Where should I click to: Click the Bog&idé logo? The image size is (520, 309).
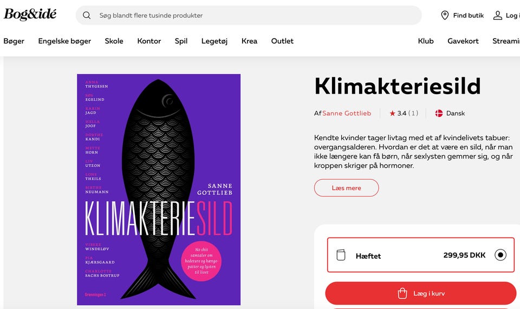[30, 15]
